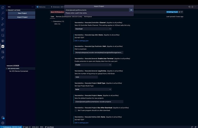The width and height of the screenshot is (198, 128).
Task: Open VEX side panel More Actions ellipsis
Action: (33, 7)
